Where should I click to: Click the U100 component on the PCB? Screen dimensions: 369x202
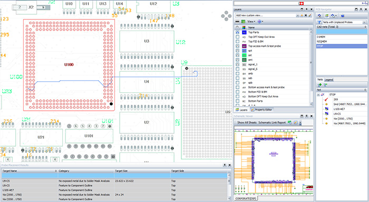pos(69,64)
